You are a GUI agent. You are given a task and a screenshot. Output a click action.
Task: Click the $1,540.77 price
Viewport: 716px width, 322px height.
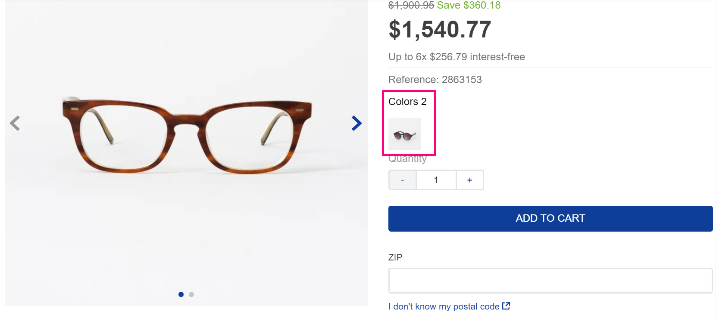click(x=440, y=30)
